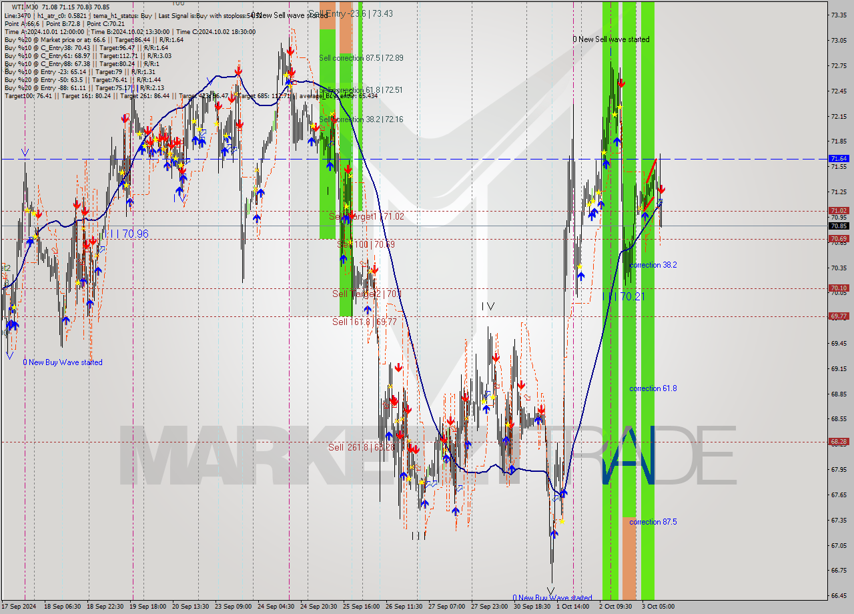This screenshot has width=854, height=614.
Task: Click the 'Sell 161.8 | 69.77' label
Action: (364, 322)
